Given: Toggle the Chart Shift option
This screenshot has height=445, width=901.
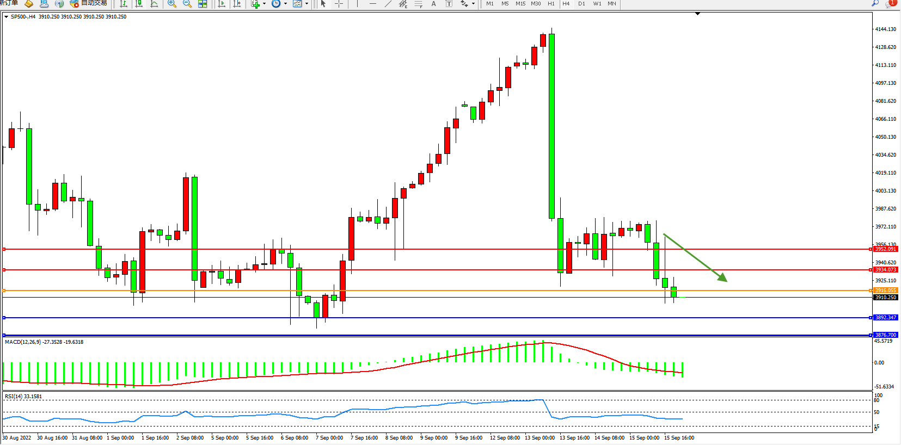Looking at the screenshot, I should tap(237, 4).
